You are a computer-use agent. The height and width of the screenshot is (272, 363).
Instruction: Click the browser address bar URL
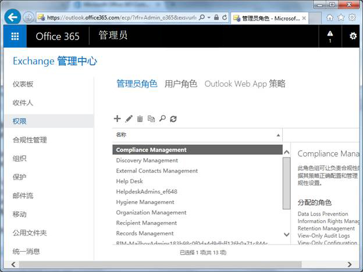pyautogui.click(x=122, y=17)
